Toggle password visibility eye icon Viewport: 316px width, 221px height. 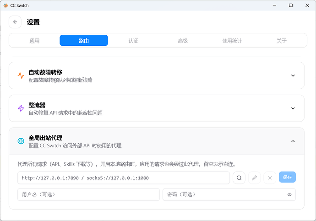[x=289, y=194]
